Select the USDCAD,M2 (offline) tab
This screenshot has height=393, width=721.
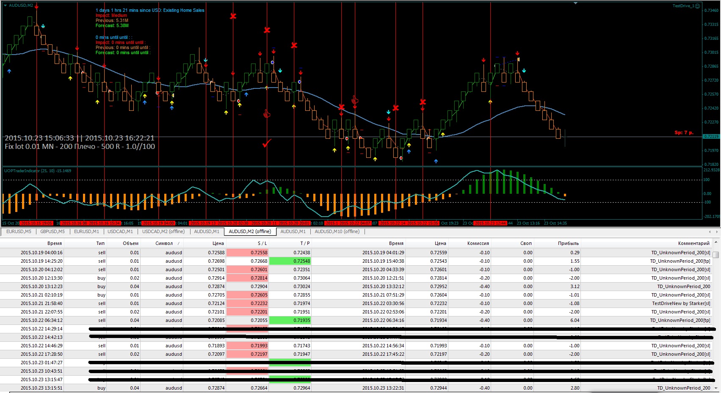click(x=163, y=231)
